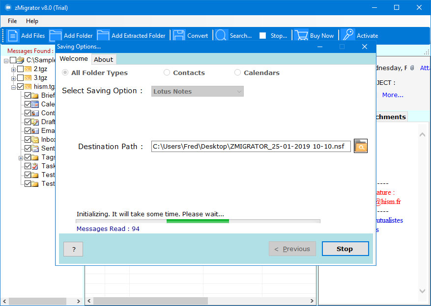Click the folder tree scroll right arrow
Screen dimensions: 431x306
point(78,301)
